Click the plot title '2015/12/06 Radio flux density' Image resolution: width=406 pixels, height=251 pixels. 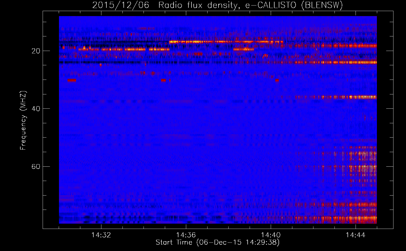[x=218, y=5]
